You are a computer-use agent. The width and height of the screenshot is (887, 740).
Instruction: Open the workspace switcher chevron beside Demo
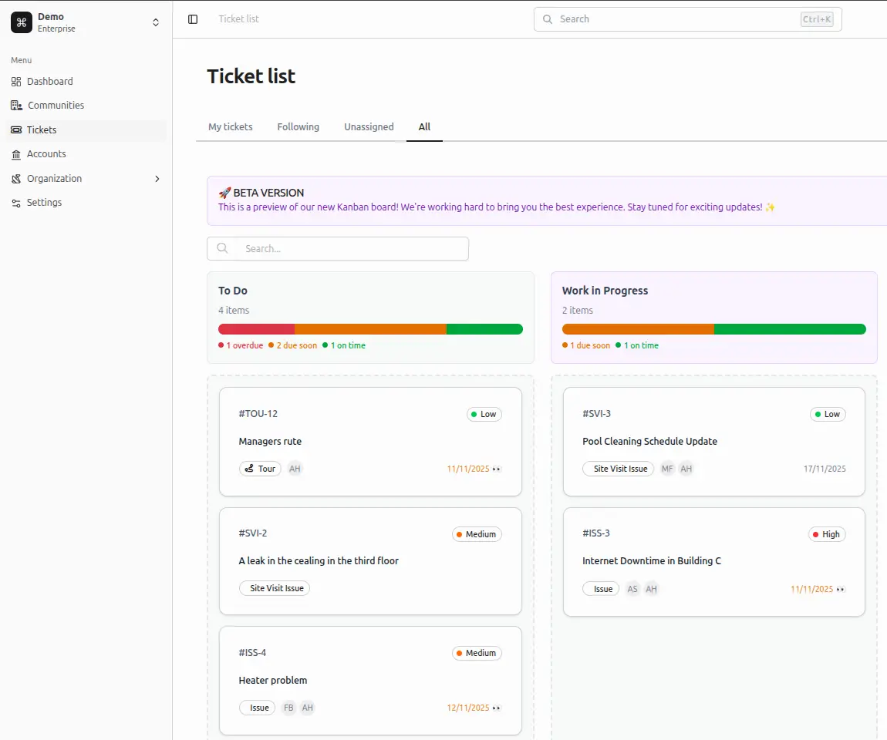(x=155, y=22)
